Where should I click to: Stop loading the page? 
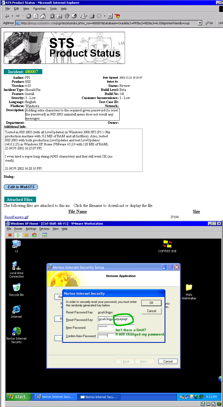(x=29, y=16)
